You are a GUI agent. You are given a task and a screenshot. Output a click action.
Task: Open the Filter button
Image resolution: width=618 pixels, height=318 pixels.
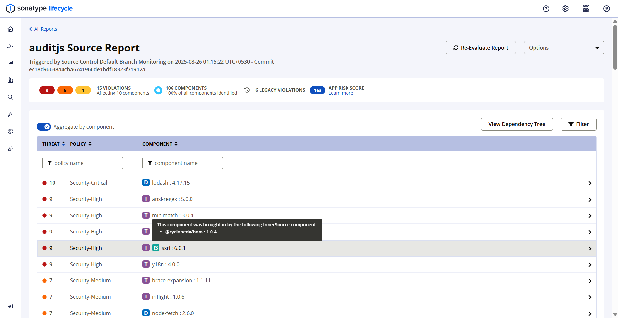578,124
